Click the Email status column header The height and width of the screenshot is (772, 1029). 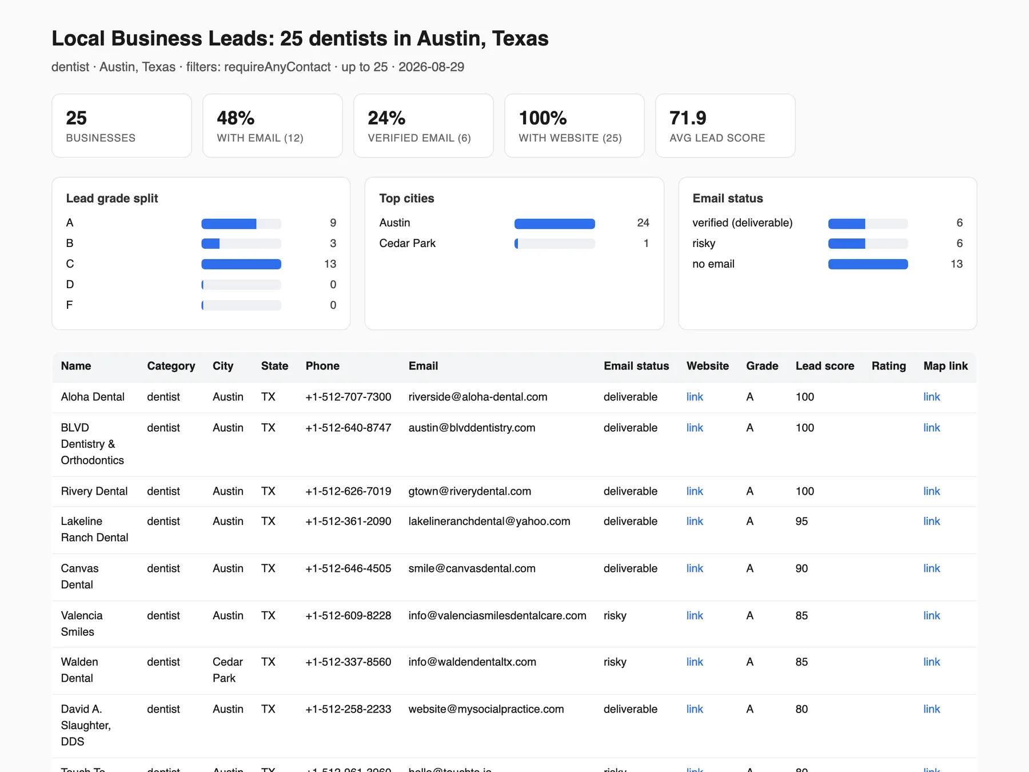(636, 366)
